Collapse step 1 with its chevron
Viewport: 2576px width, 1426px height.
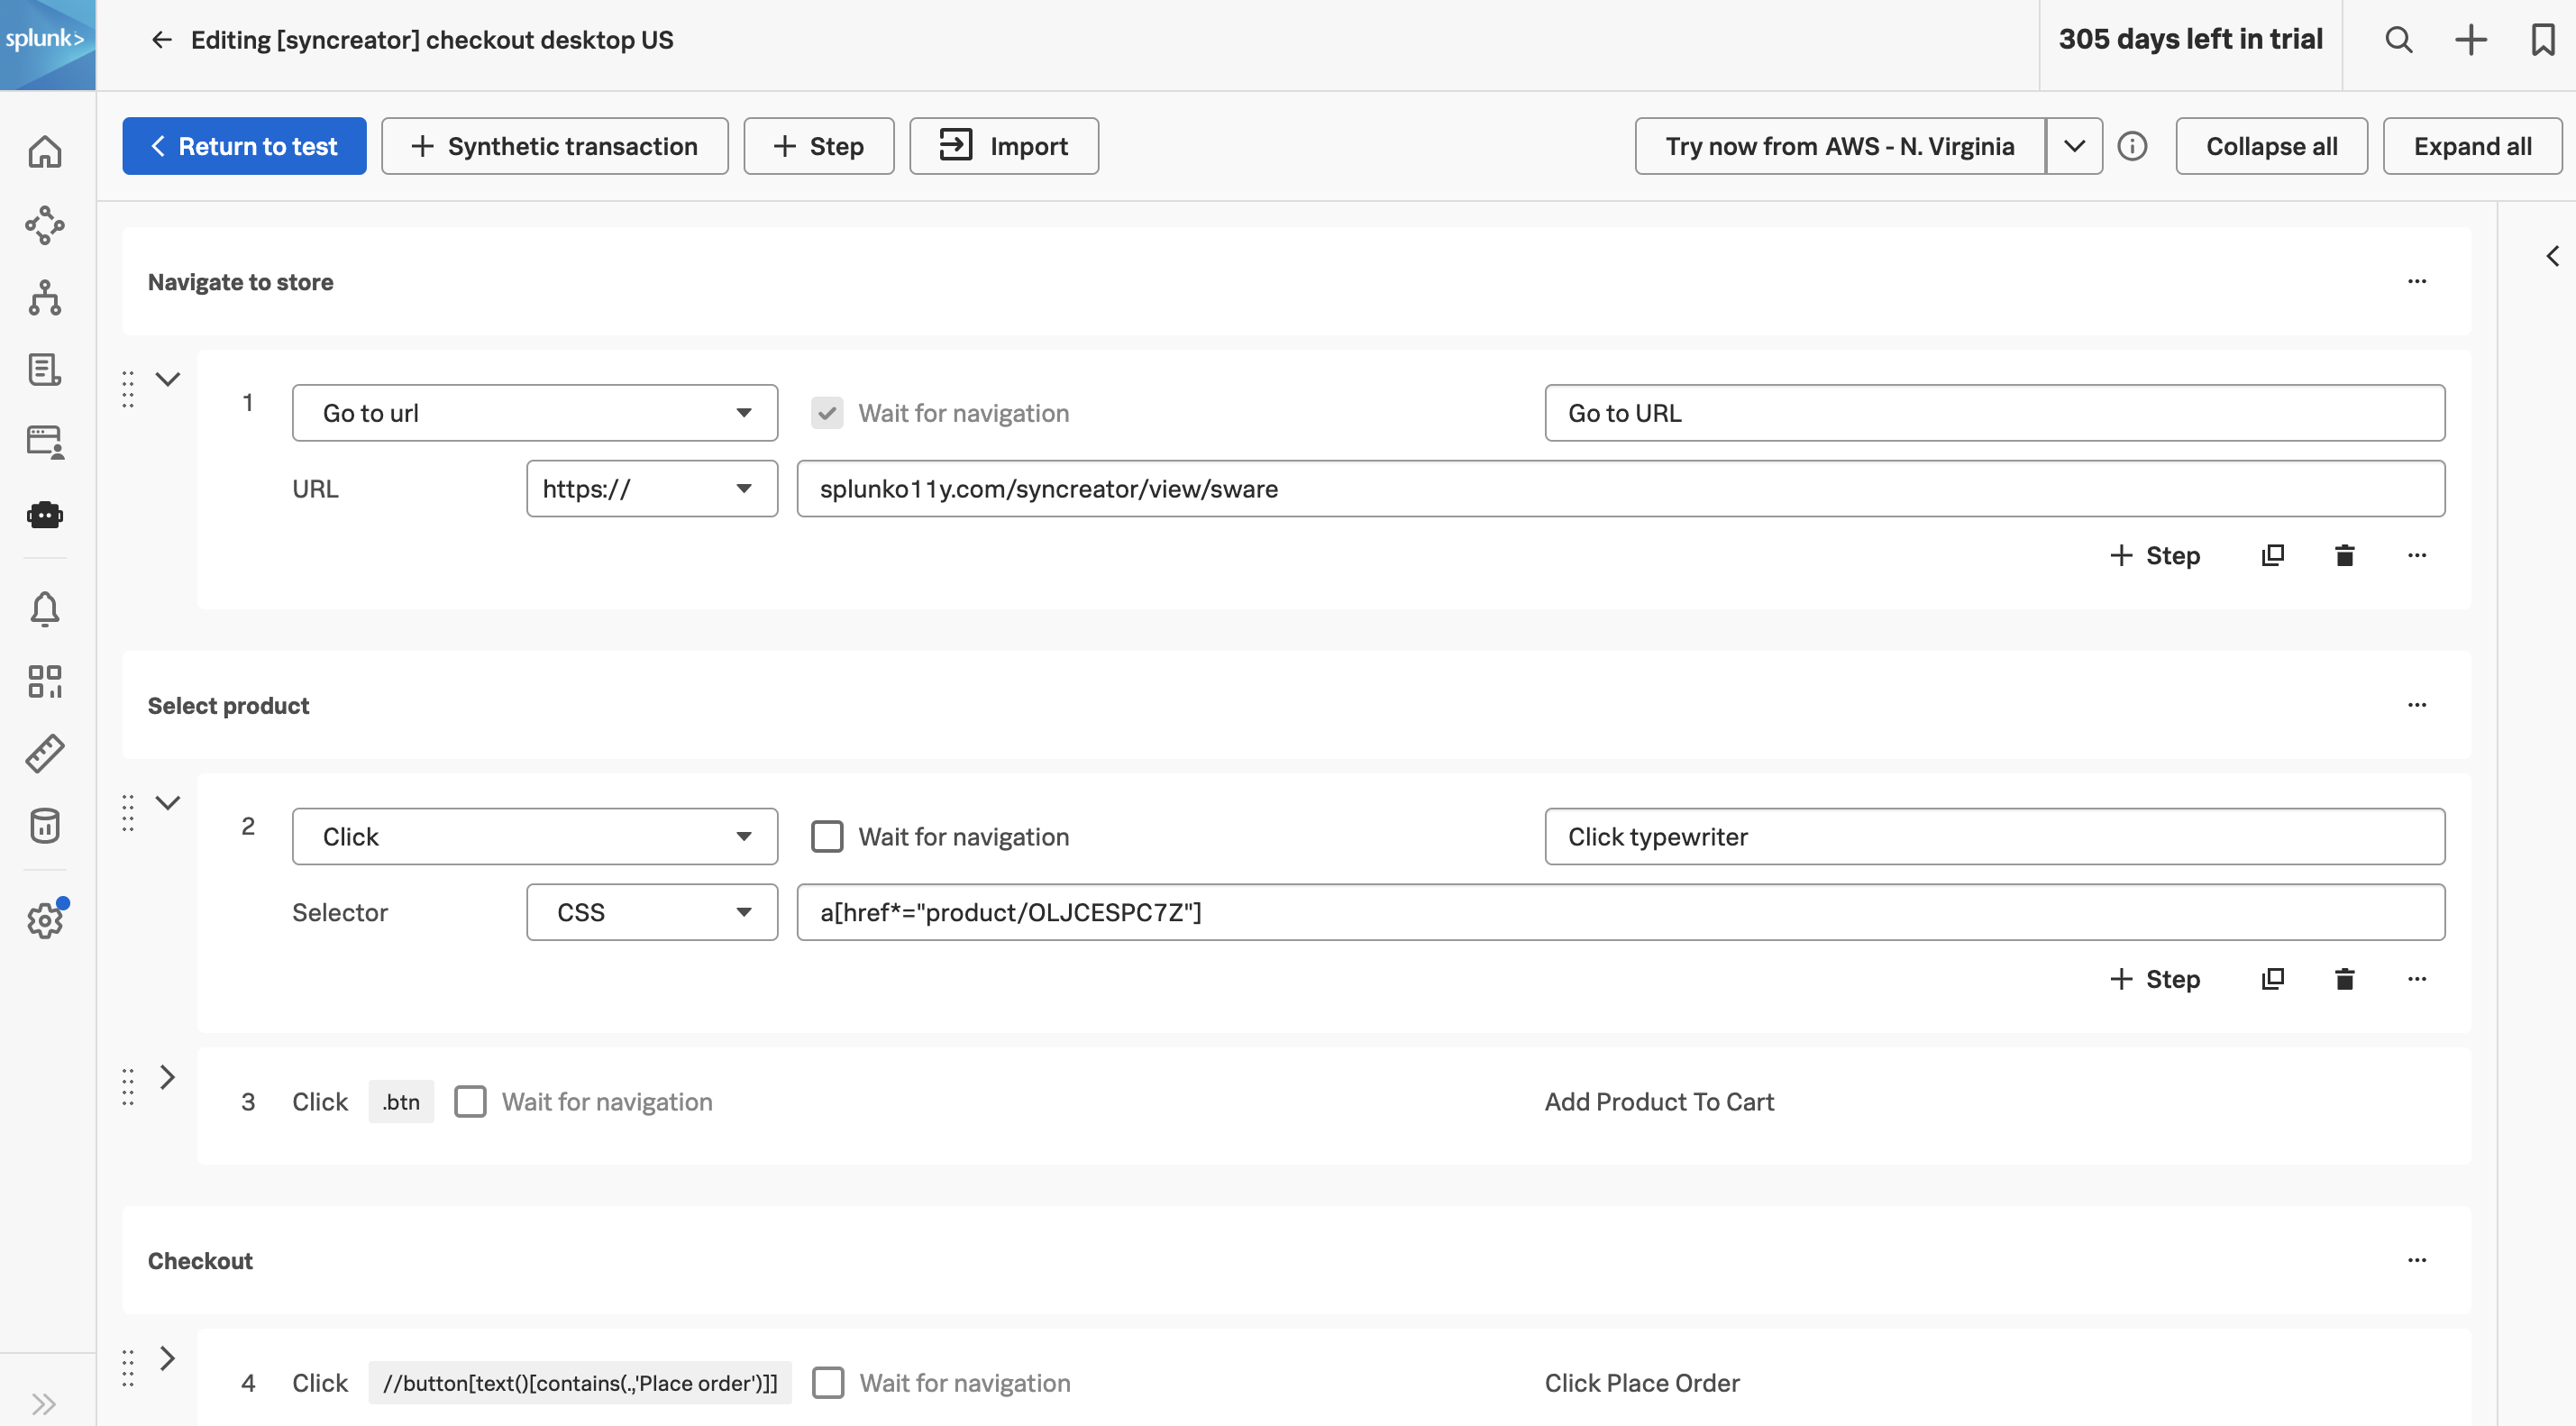168,379
